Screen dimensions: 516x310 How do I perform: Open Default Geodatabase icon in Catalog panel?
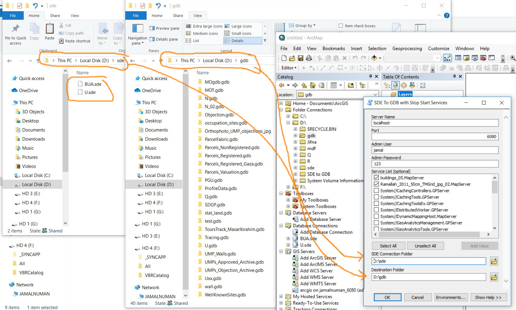coord(322,85)
